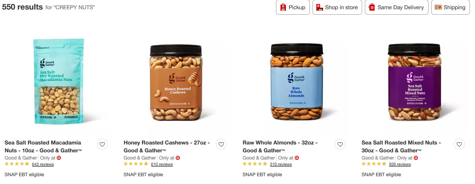Toggle heart icon for Honey Roasted Cashews

(x=221, y=144)
